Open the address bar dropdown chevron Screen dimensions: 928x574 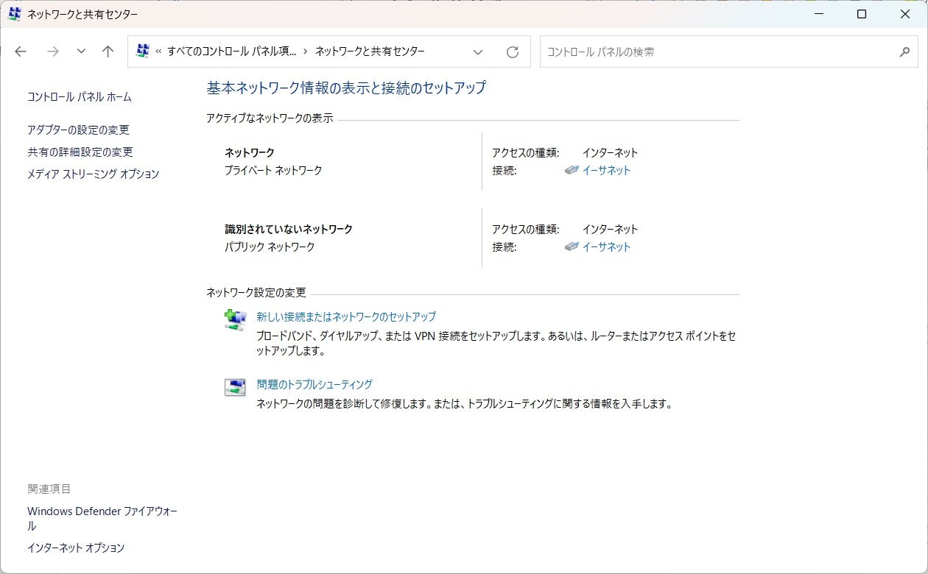pos(478,52)
